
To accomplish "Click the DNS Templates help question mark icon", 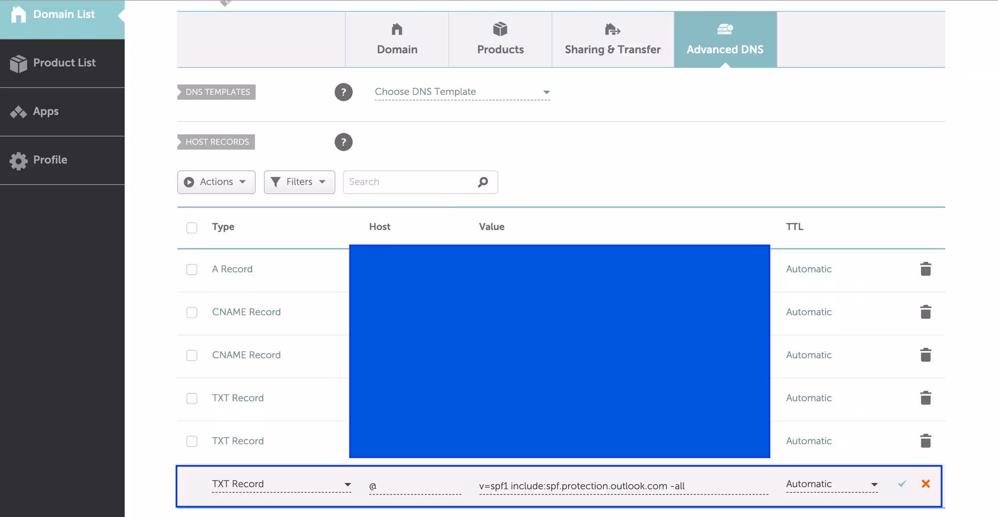I will click(343, 92).
